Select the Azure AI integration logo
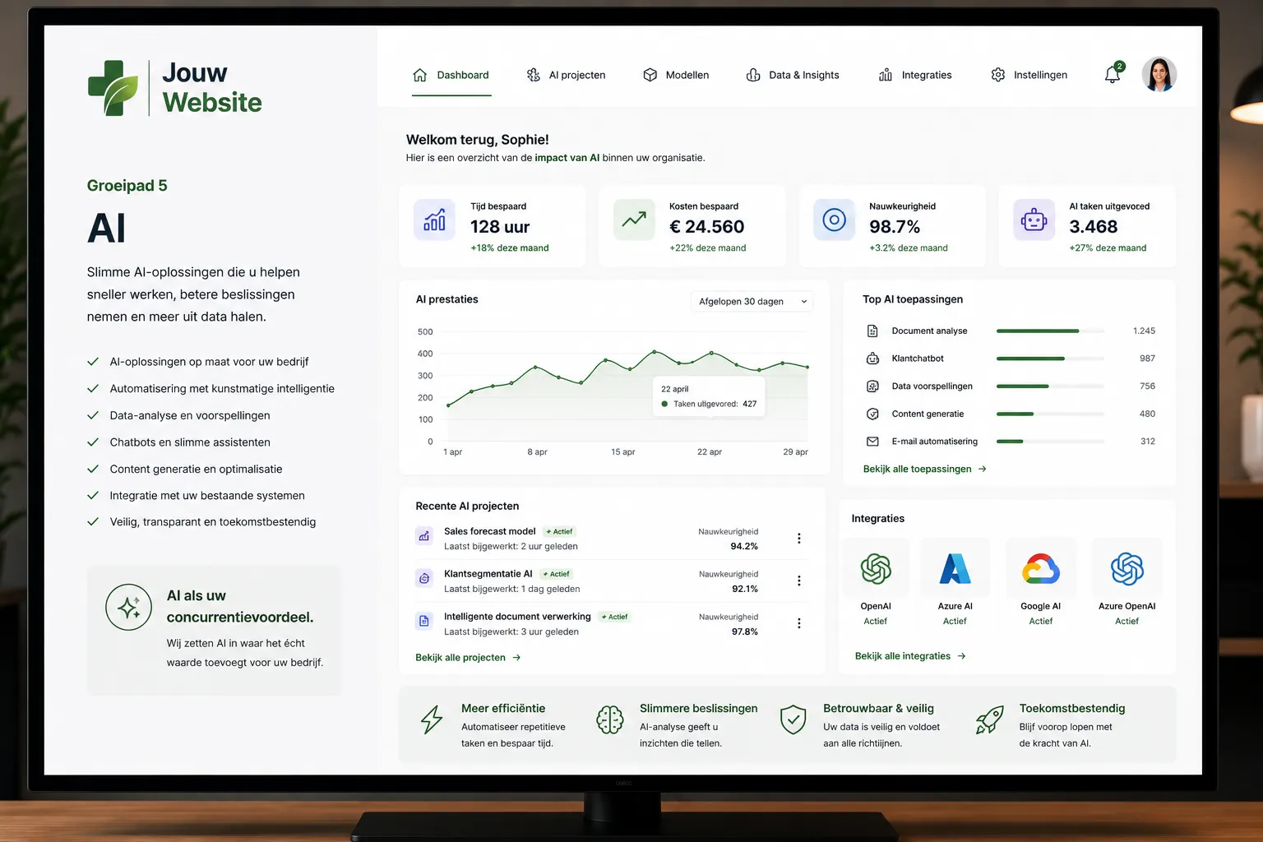The width and height of the screenshot is (1263, 842). tap(955, 568)
